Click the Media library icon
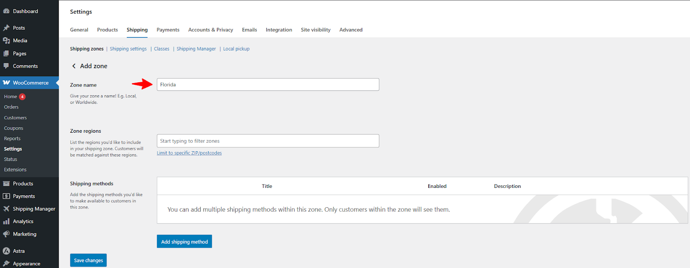This screenshot has height=268, width=690. click(x=6, y=41)
